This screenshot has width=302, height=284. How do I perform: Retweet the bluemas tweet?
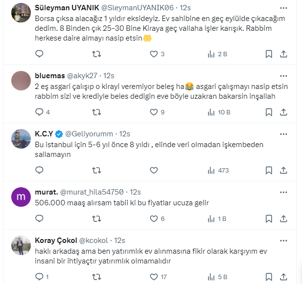96,112
